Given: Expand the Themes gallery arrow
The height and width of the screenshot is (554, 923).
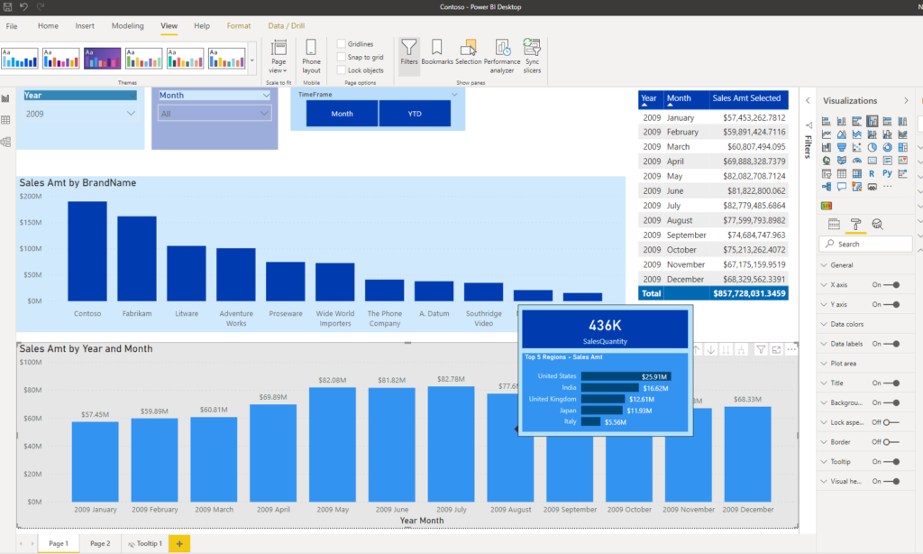Looking at the screenshot, I should pos(252,60).
